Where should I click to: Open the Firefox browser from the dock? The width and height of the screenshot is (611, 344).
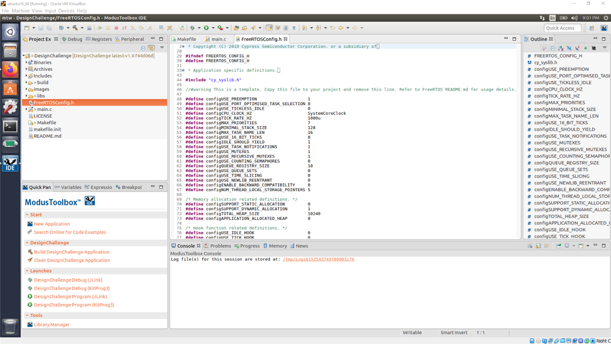point(10,69)
